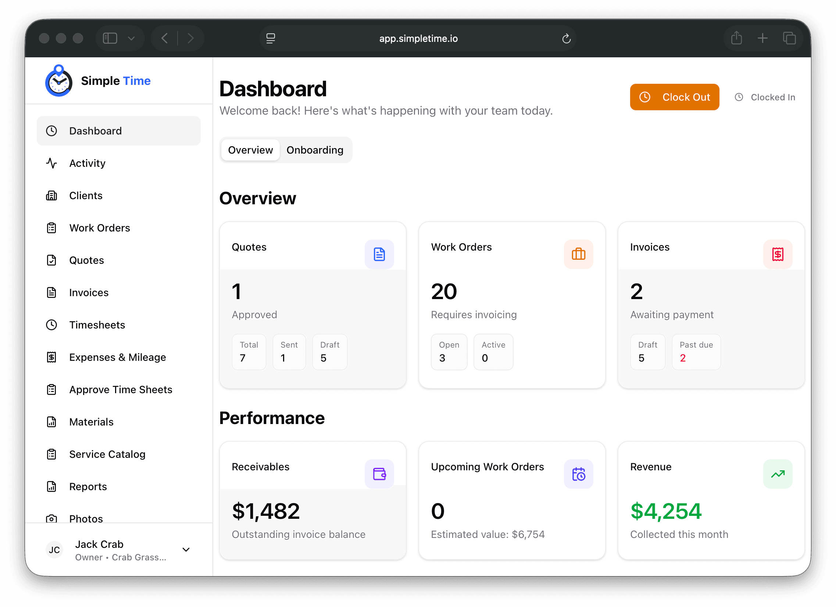This screenshot has width=836, height=607.
Task: Click the Expenses & Mileage receipt icon
Action: pyautogui.click(x=51, y=358)
